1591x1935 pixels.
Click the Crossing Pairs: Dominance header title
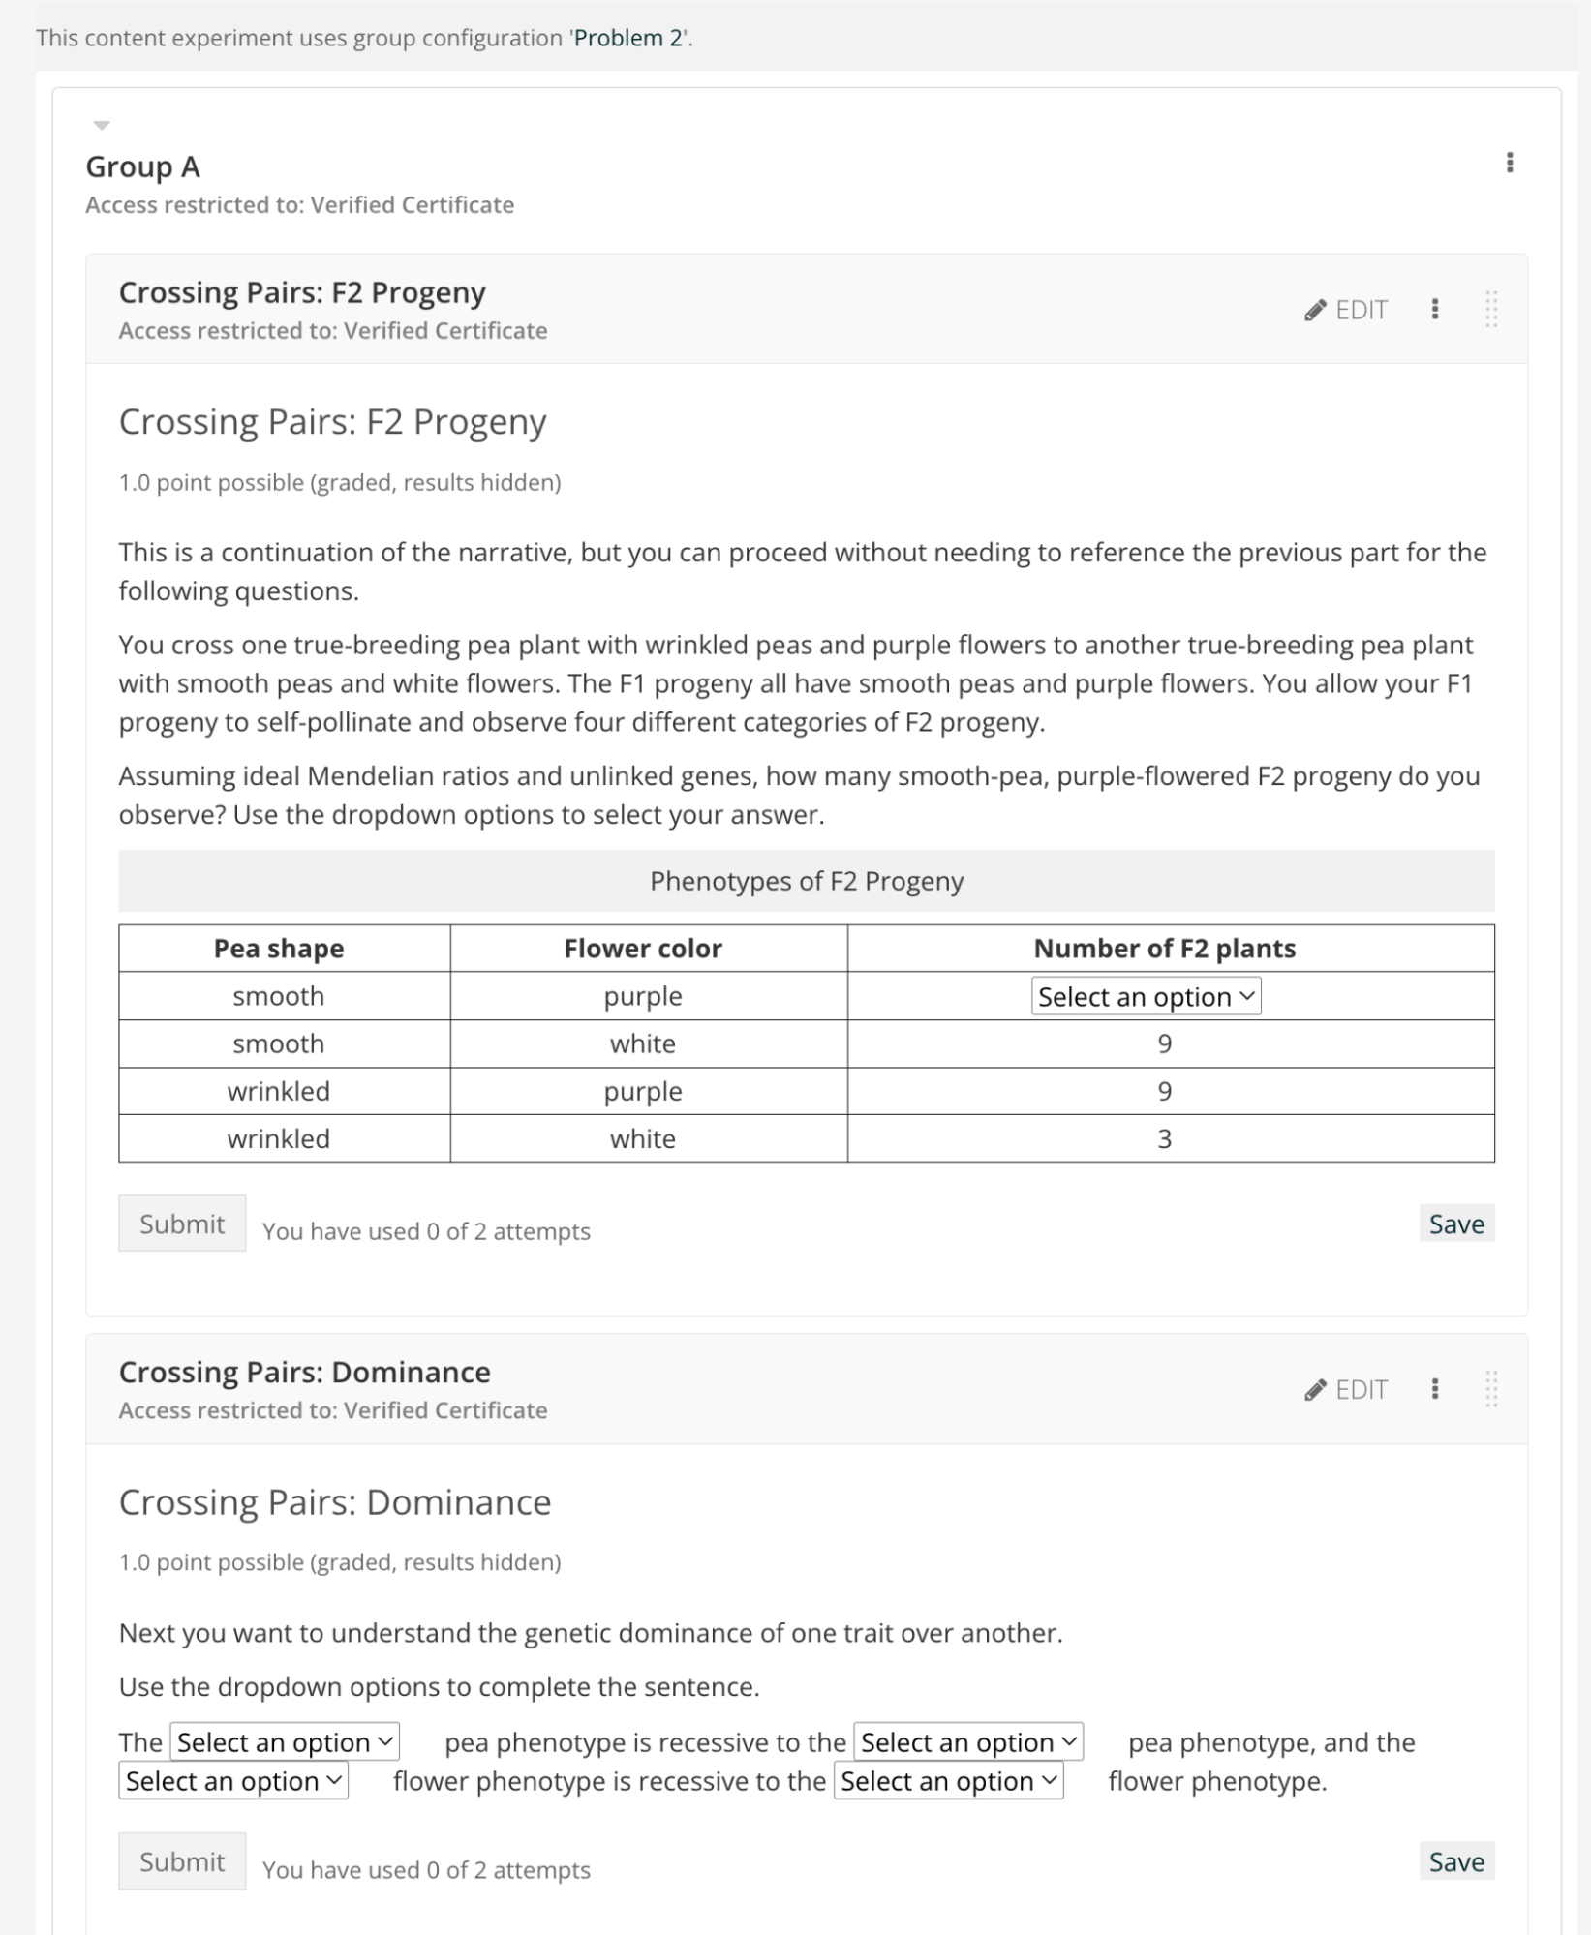pos(304,1372)
